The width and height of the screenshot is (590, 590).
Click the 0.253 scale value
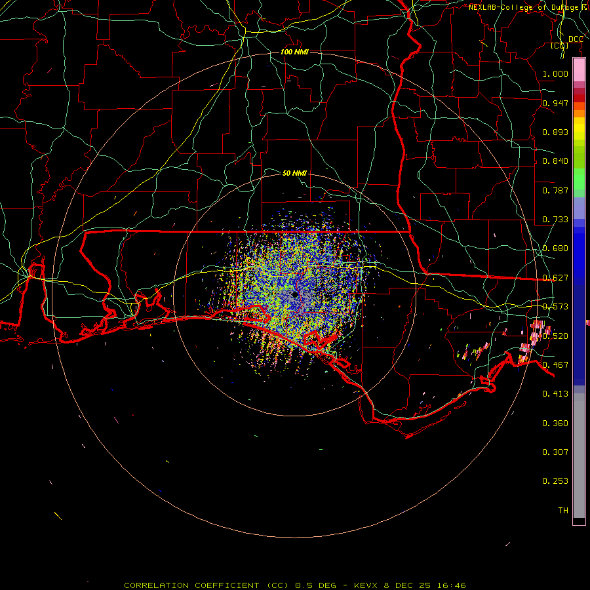555,481
